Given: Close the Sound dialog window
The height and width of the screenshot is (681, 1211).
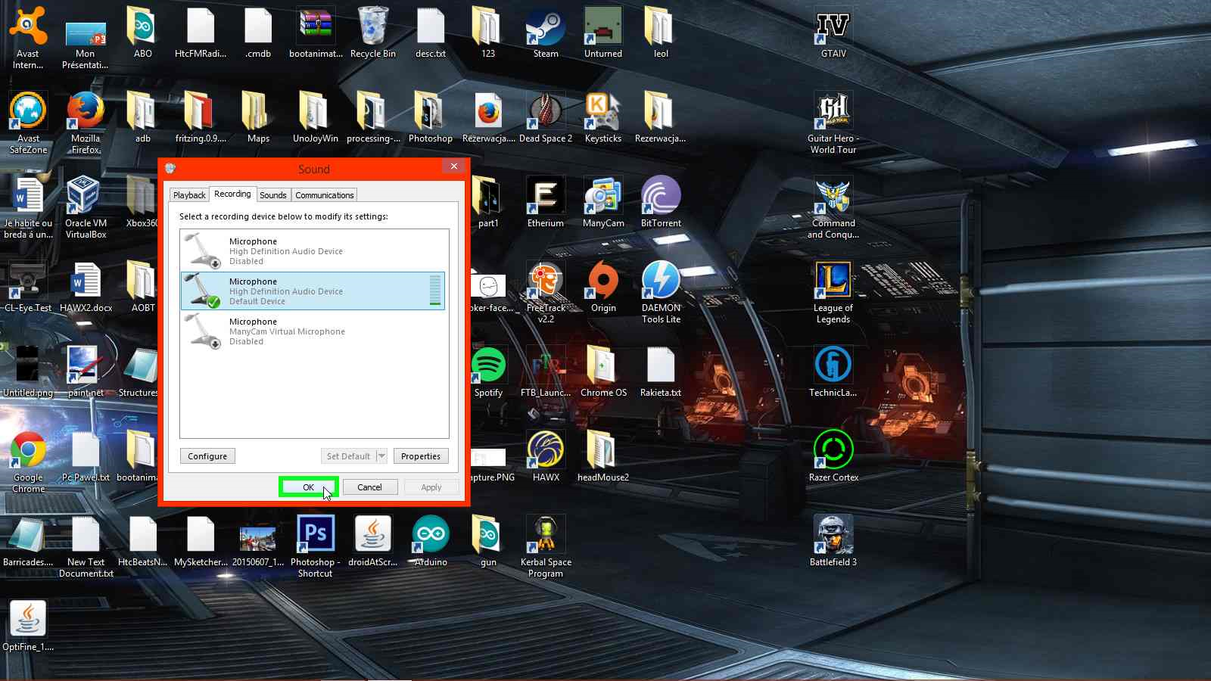Looking at the screenshot, I should (x=453, y=166).
